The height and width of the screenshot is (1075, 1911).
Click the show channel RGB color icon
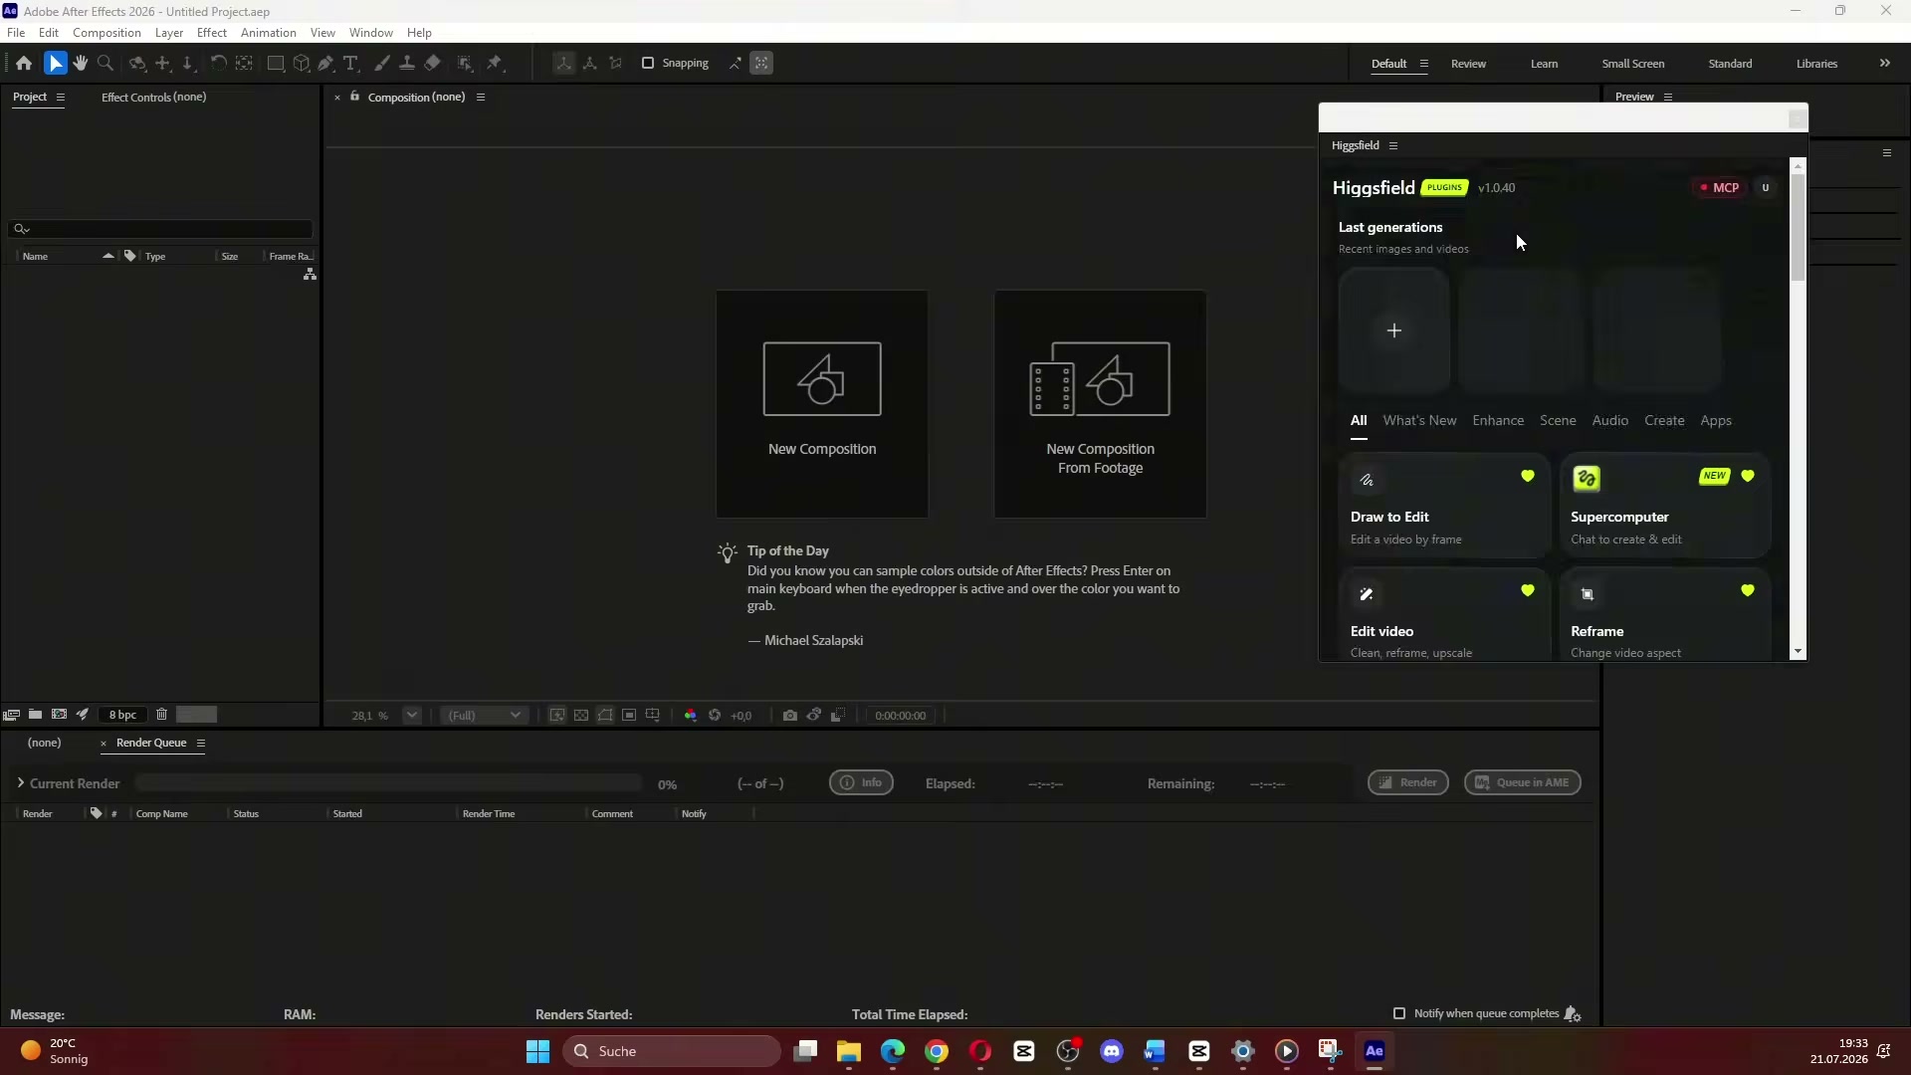click(691, 716)
